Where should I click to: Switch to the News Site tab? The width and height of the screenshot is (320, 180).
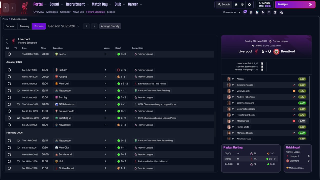[78, 12]
